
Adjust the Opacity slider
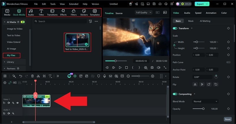tap(198, 109)
